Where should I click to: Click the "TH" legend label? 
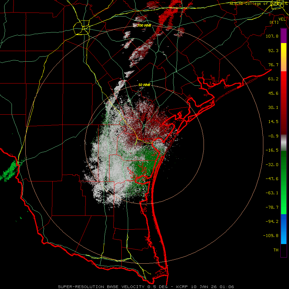click(276, 250)
